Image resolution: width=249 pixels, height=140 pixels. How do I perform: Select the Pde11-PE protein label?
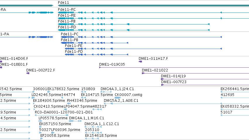[74, 46]
